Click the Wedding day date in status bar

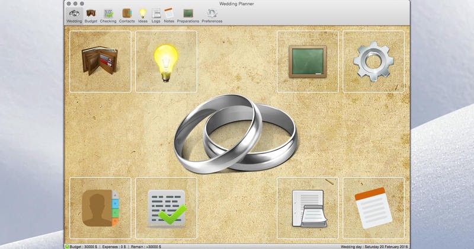tap(374, 247)
